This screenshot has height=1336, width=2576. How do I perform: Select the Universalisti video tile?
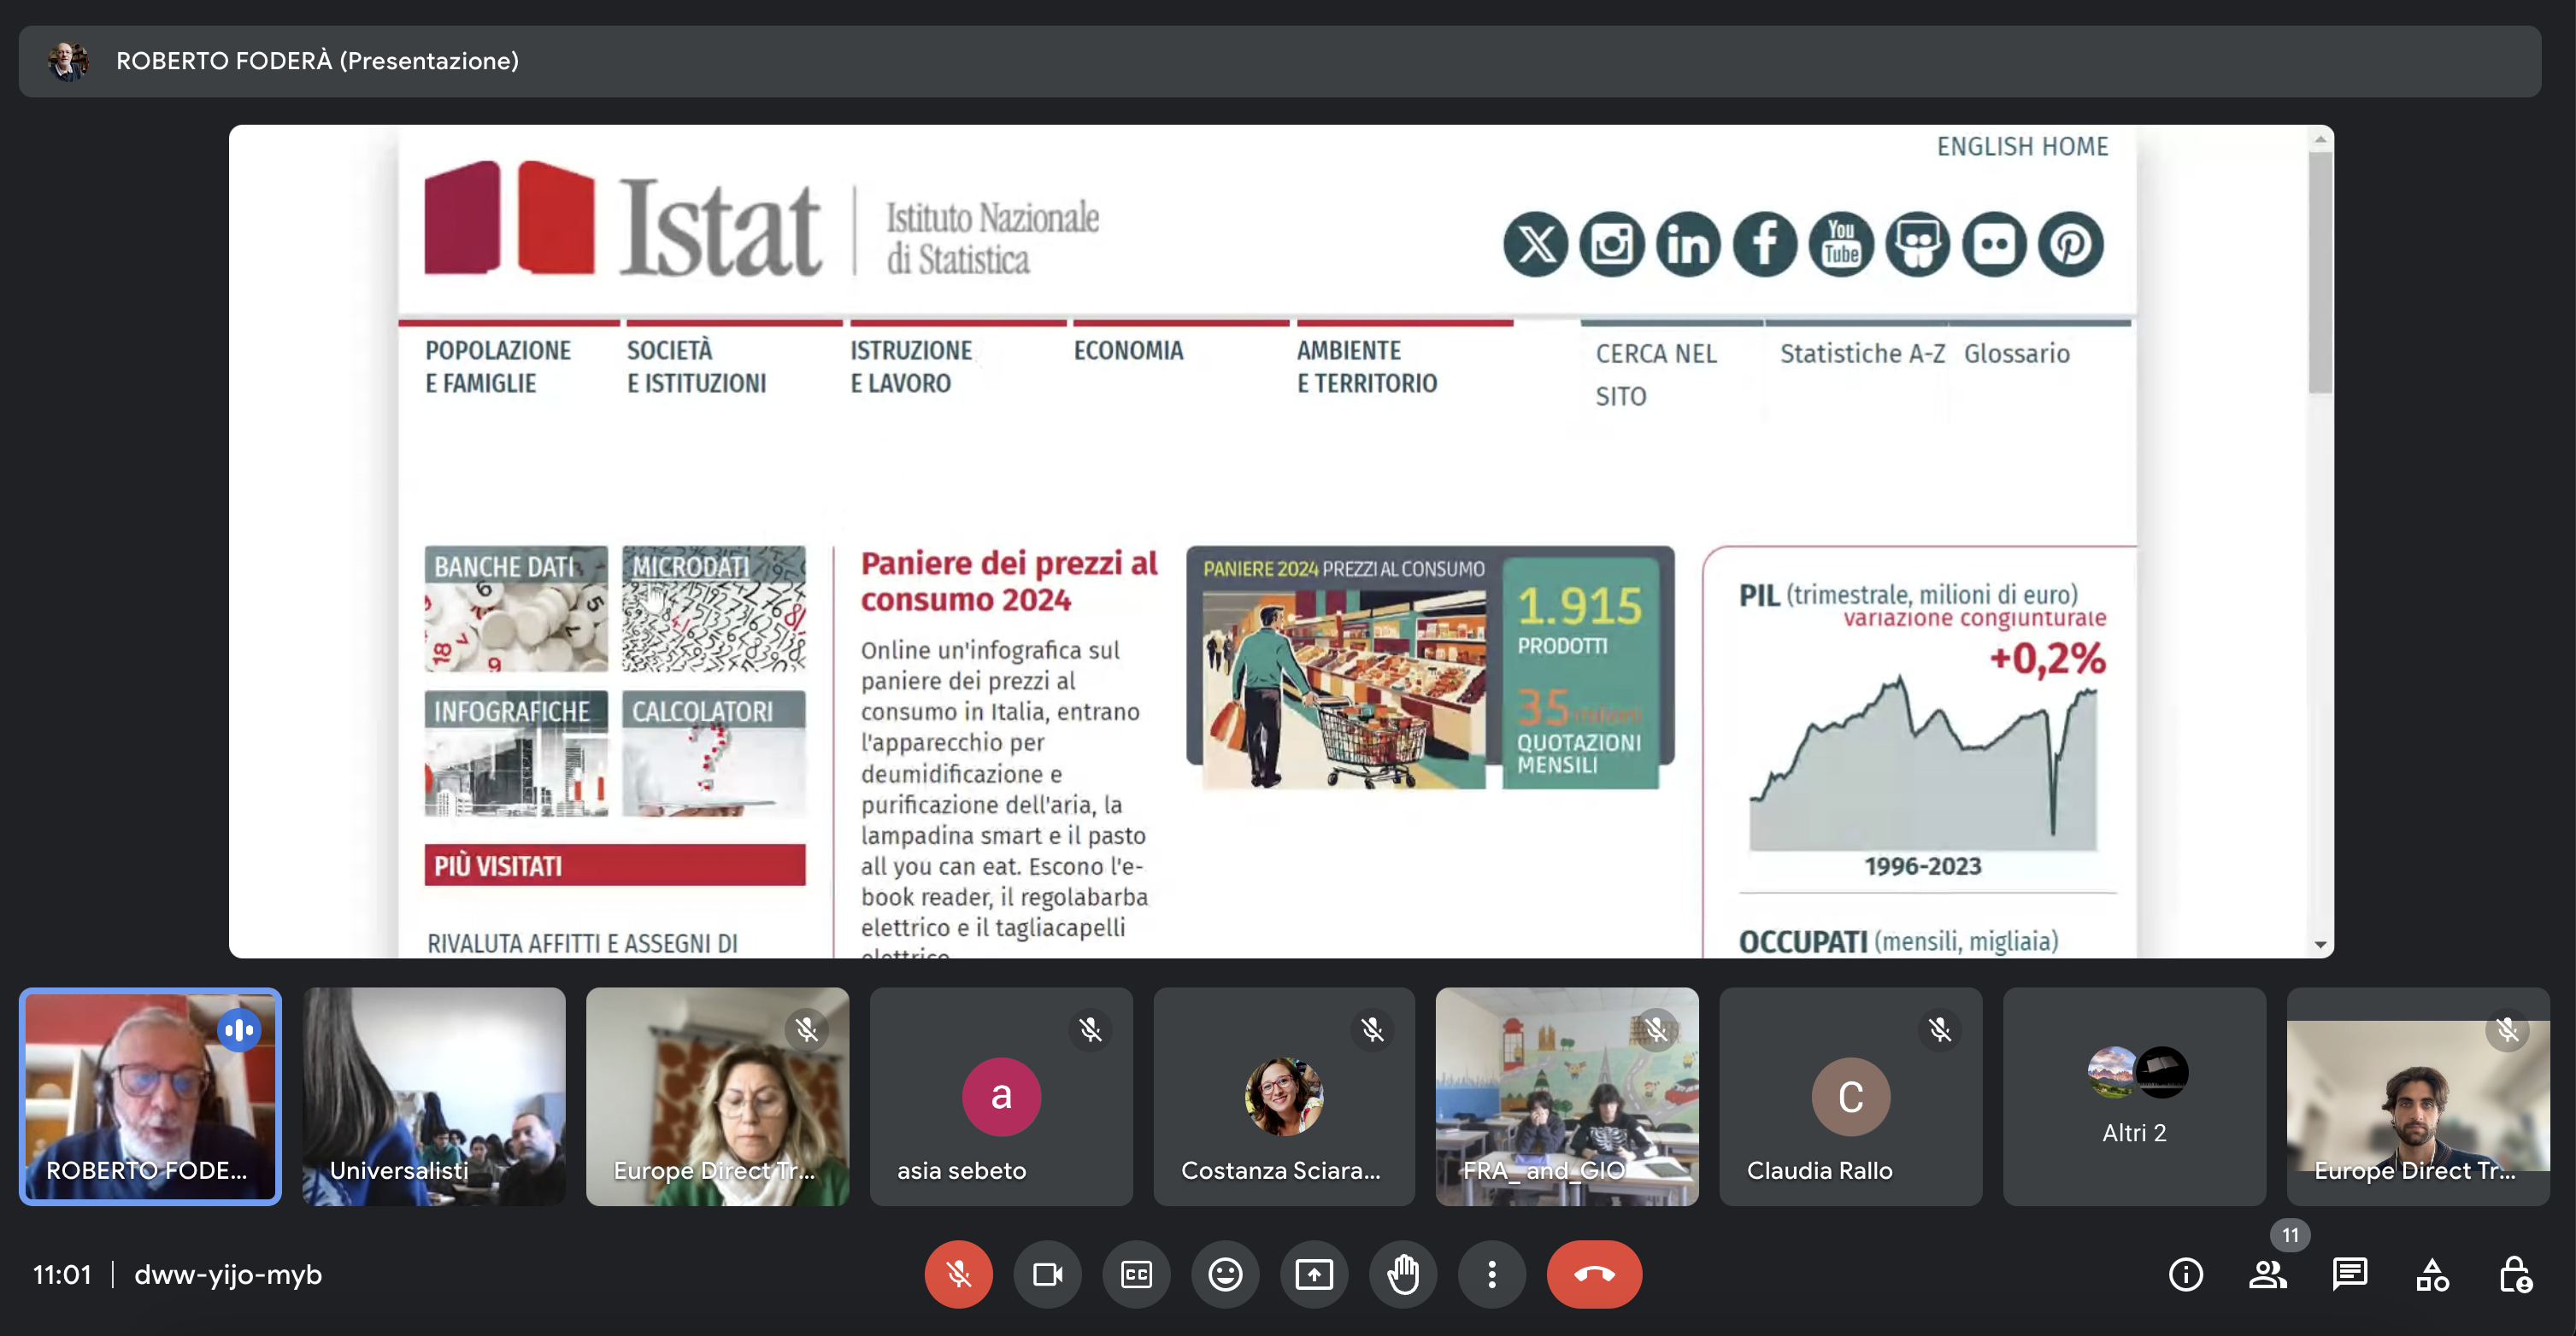tap(434, 1096)
